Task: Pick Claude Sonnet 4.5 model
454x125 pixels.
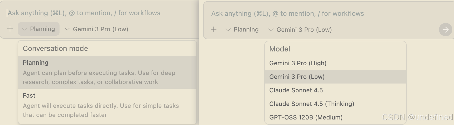Action: coord(296,90)
